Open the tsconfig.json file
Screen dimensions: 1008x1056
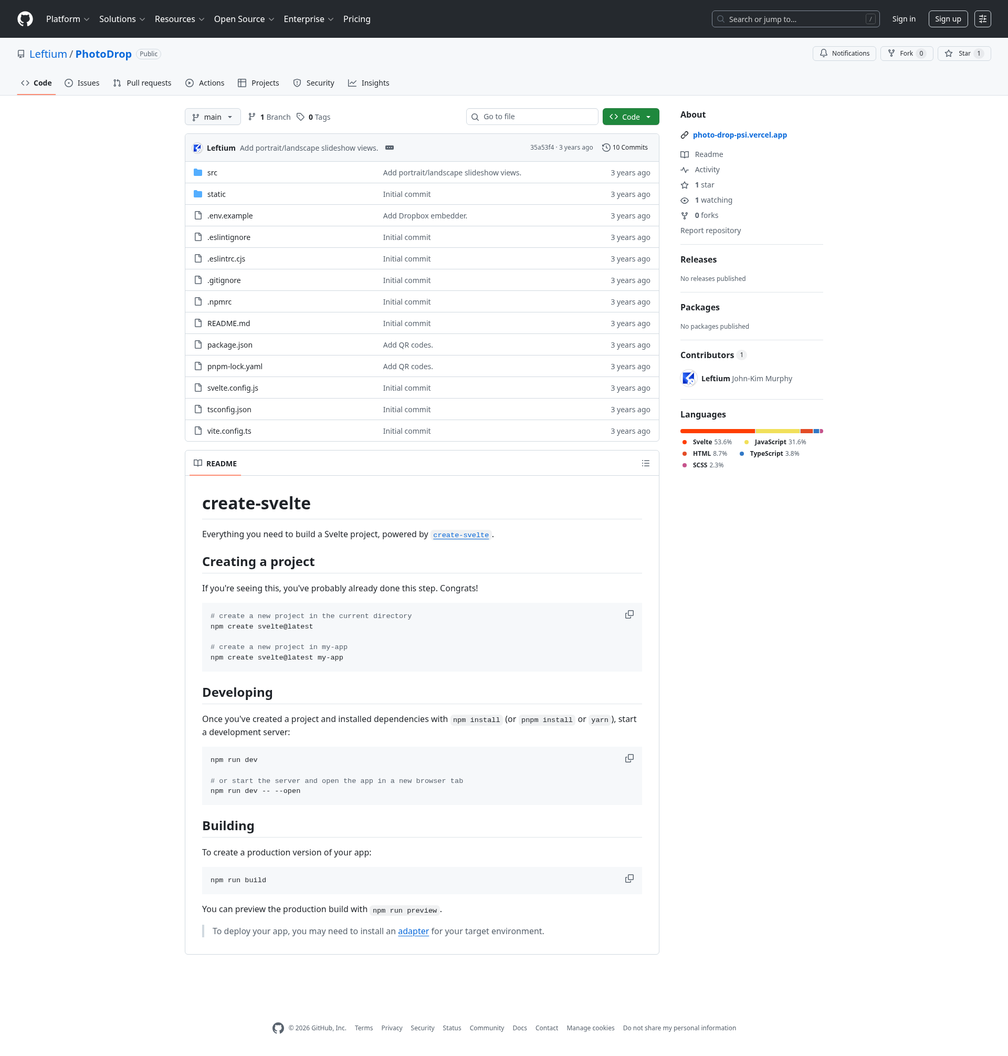coord(229,410)
